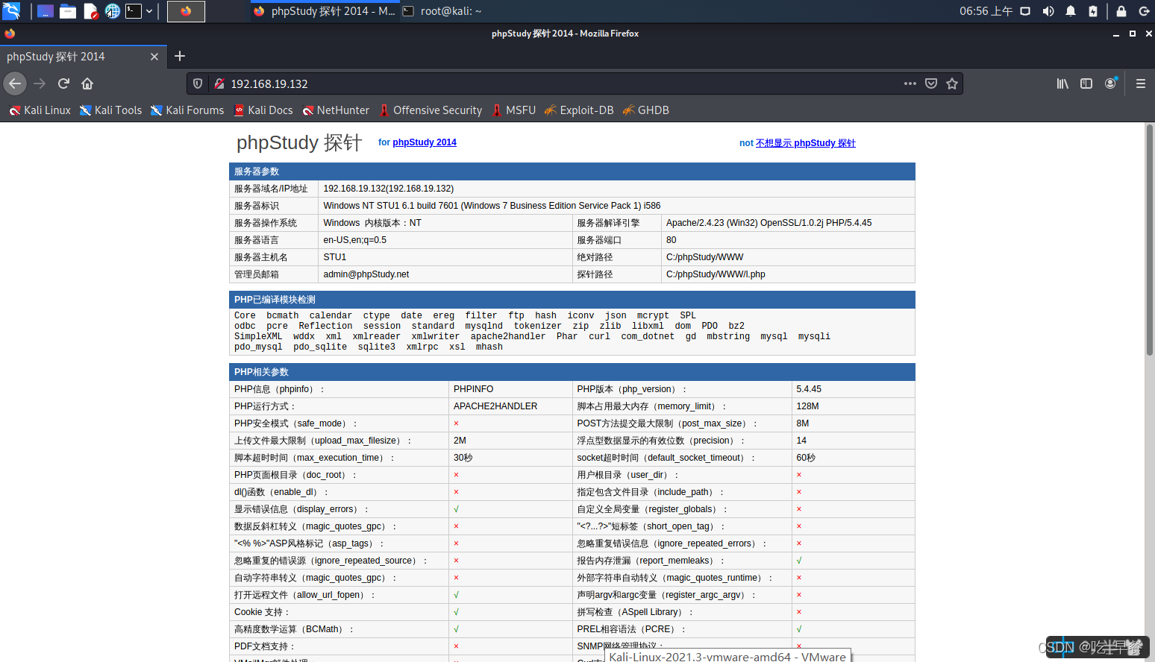Open the power manager battery icon
1155x662 pixels.
coord(1093,11)
